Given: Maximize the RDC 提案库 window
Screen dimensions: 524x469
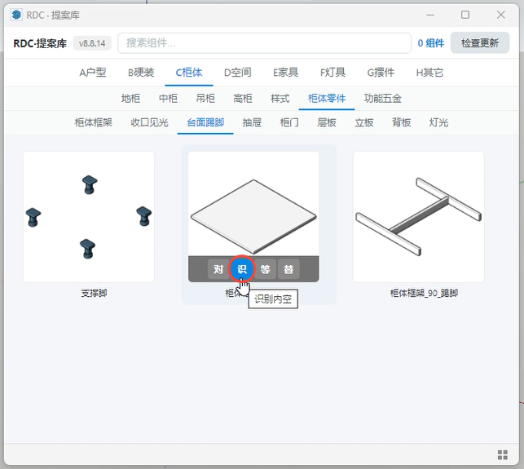Looking at the screenshot, I should pyautogui.click(x=465, y=15).
